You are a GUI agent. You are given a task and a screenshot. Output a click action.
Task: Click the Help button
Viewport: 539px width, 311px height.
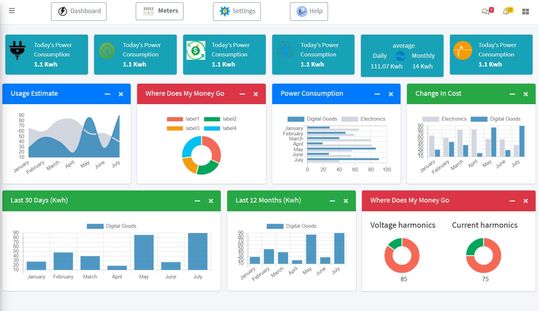click(x=309, y=11)
